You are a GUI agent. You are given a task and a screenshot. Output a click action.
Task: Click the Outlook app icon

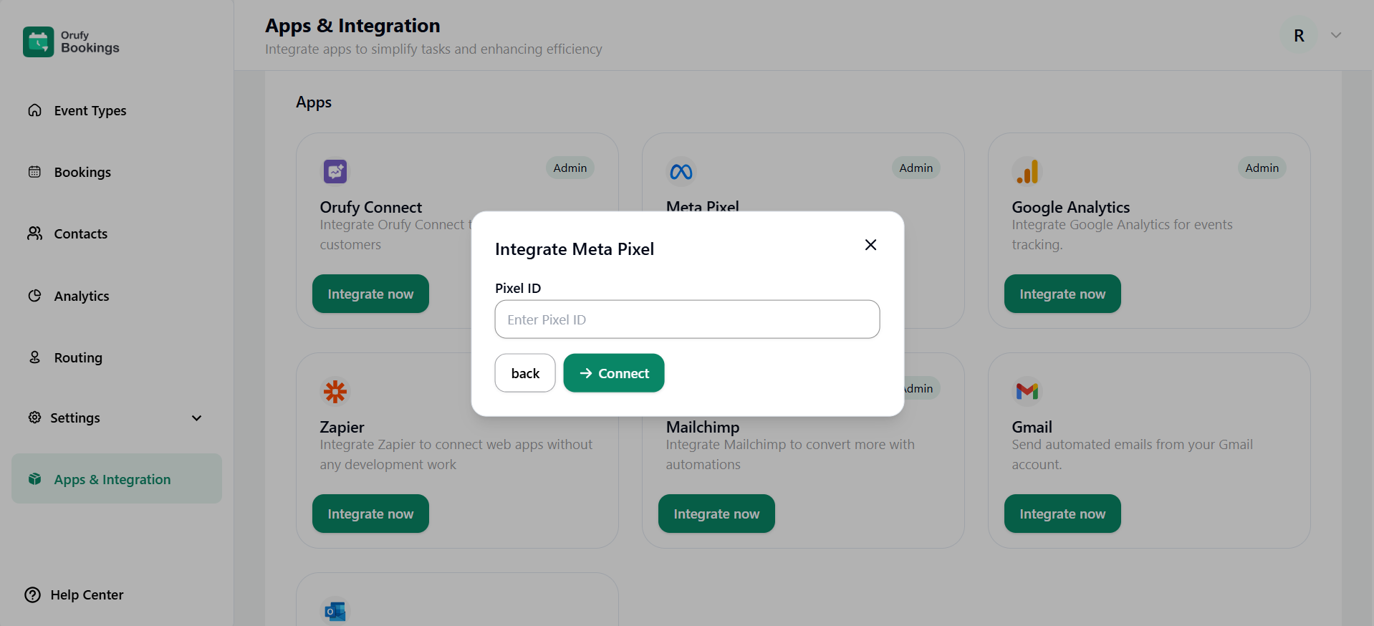click(x=335, y=611)
